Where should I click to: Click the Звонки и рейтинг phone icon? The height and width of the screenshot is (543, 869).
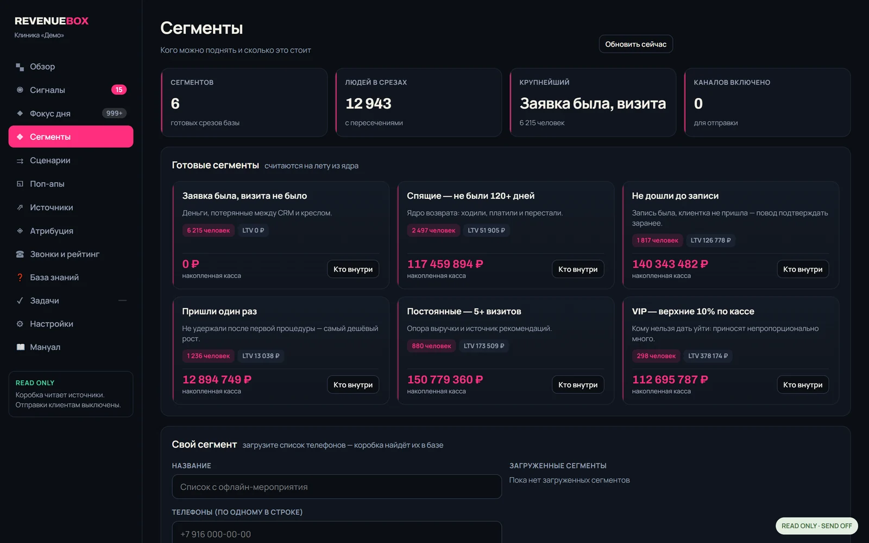(20, 254)
